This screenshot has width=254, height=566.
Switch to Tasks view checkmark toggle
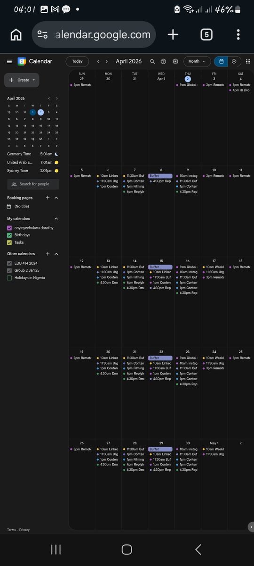click(234, 61)
